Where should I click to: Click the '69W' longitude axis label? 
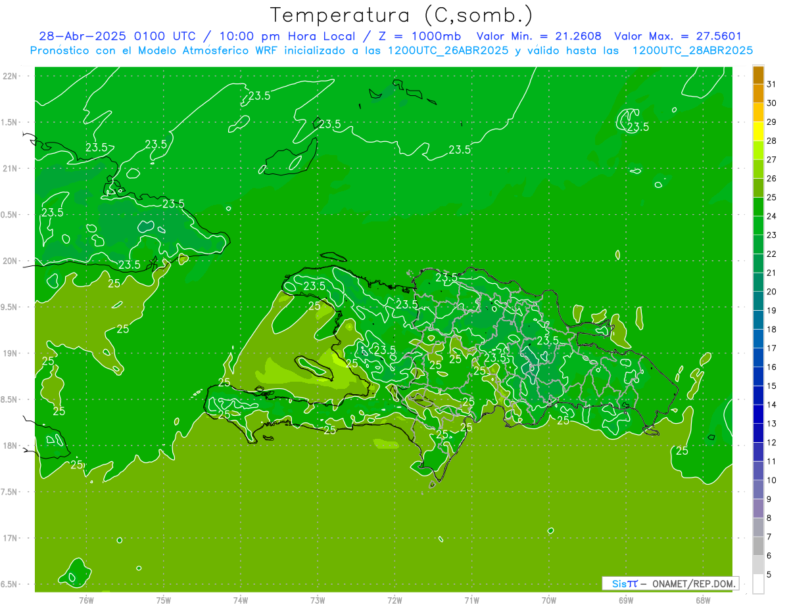[x=626, y=600]
